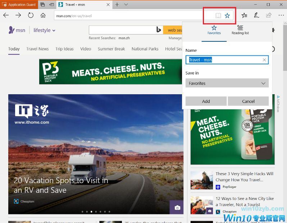Screen dimensions: 287x223
Task: Go to the Home page icon
Action: [x=43, y=15]
